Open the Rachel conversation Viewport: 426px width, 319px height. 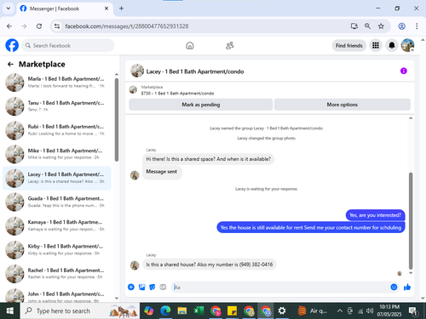(x=57, y=274)
